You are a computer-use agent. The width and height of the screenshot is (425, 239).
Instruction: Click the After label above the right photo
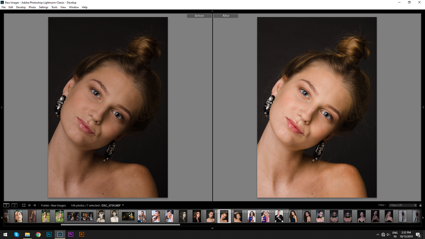(226, 16)
